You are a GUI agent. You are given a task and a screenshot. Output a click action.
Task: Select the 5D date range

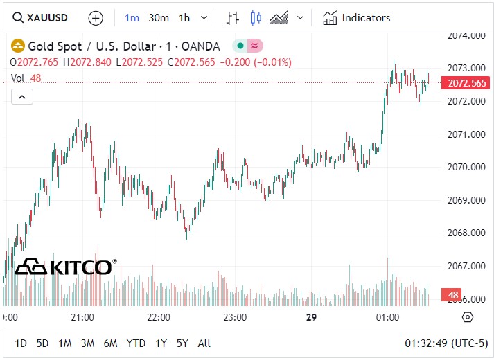(42, 343)
